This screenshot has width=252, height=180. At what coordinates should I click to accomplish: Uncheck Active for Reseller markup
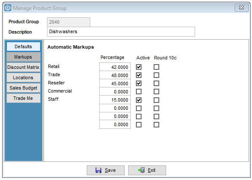pos(139,84)
